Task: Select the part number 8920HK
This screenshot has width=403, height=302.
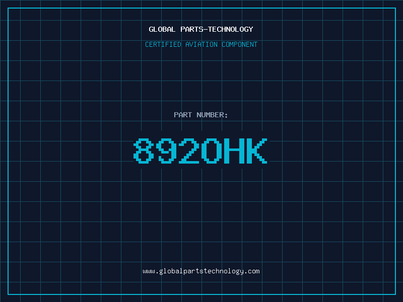Action: 200,150
